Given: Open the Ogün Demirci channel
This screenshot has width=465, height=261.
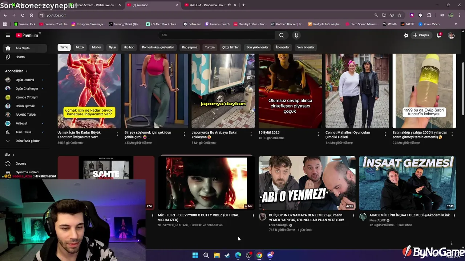Looking at the screenshot, I should 25,80.
